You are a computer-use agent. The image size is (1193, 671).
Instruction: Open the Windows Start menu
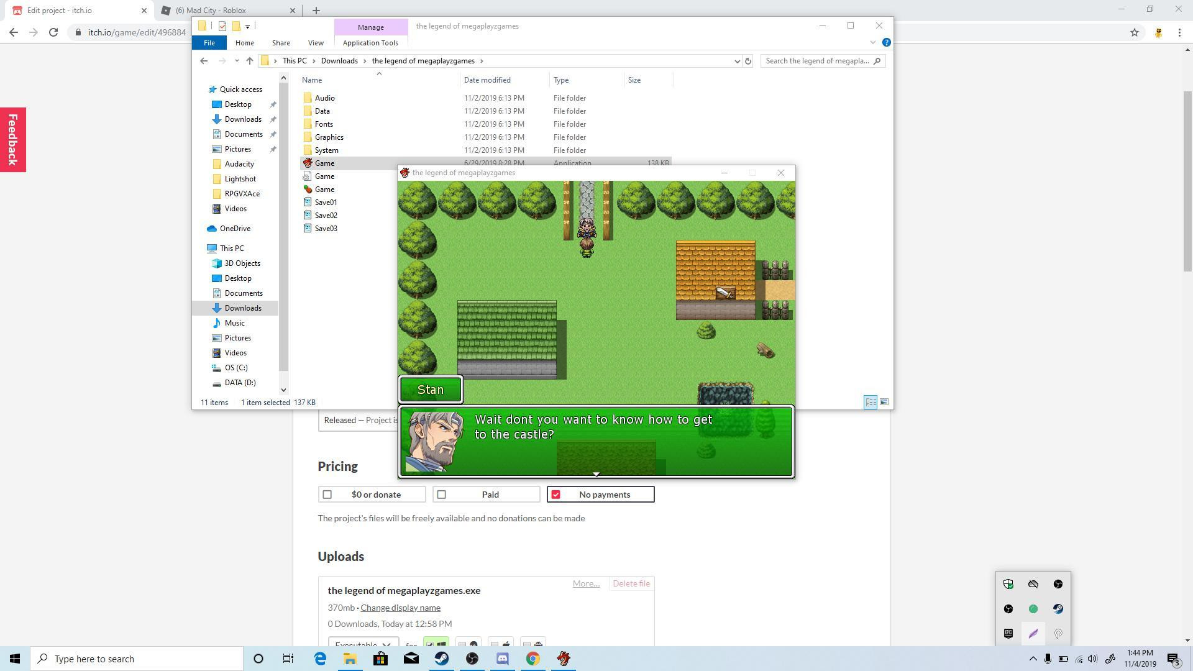tap(15, 659)
